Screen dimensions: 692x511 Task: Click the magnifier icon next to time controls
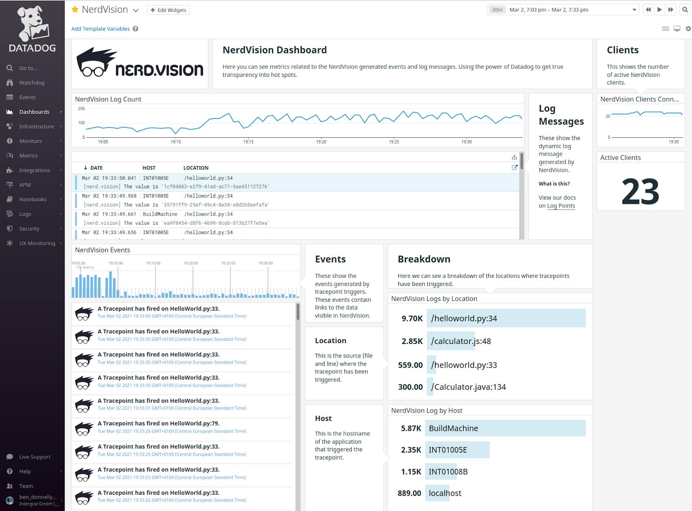pyautogui.click(x=684, y=9)
